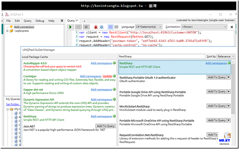Viewport: 239px width, 149px height.
Task: Click the Json.NET package title
Action: (x=29, y=126)
